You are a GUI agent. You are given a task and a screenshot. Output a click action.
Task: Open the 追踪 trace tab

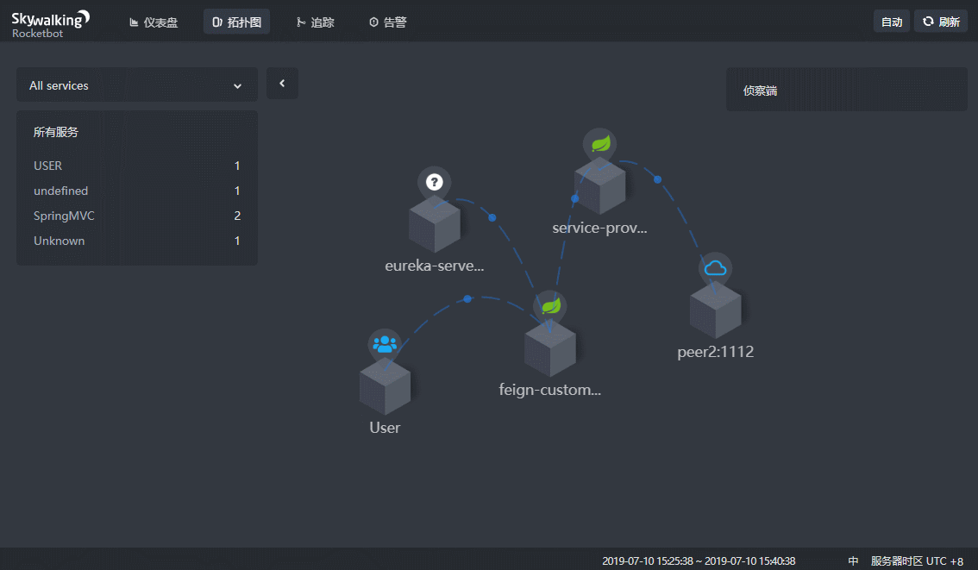(316, 22)
